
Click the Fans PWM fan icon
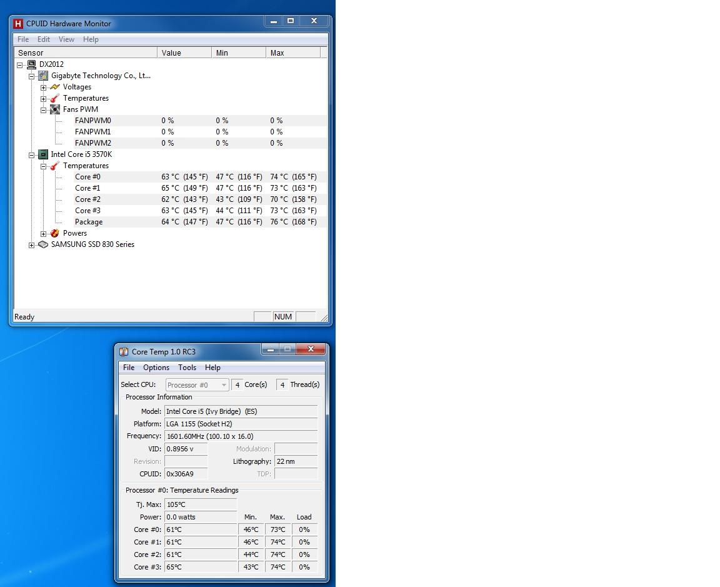(x=55, y=109)
